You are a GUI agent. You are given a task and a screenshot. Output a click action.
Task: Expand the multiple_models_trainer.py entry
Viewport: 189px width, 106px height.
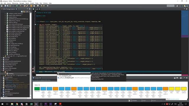coord(5,14)
